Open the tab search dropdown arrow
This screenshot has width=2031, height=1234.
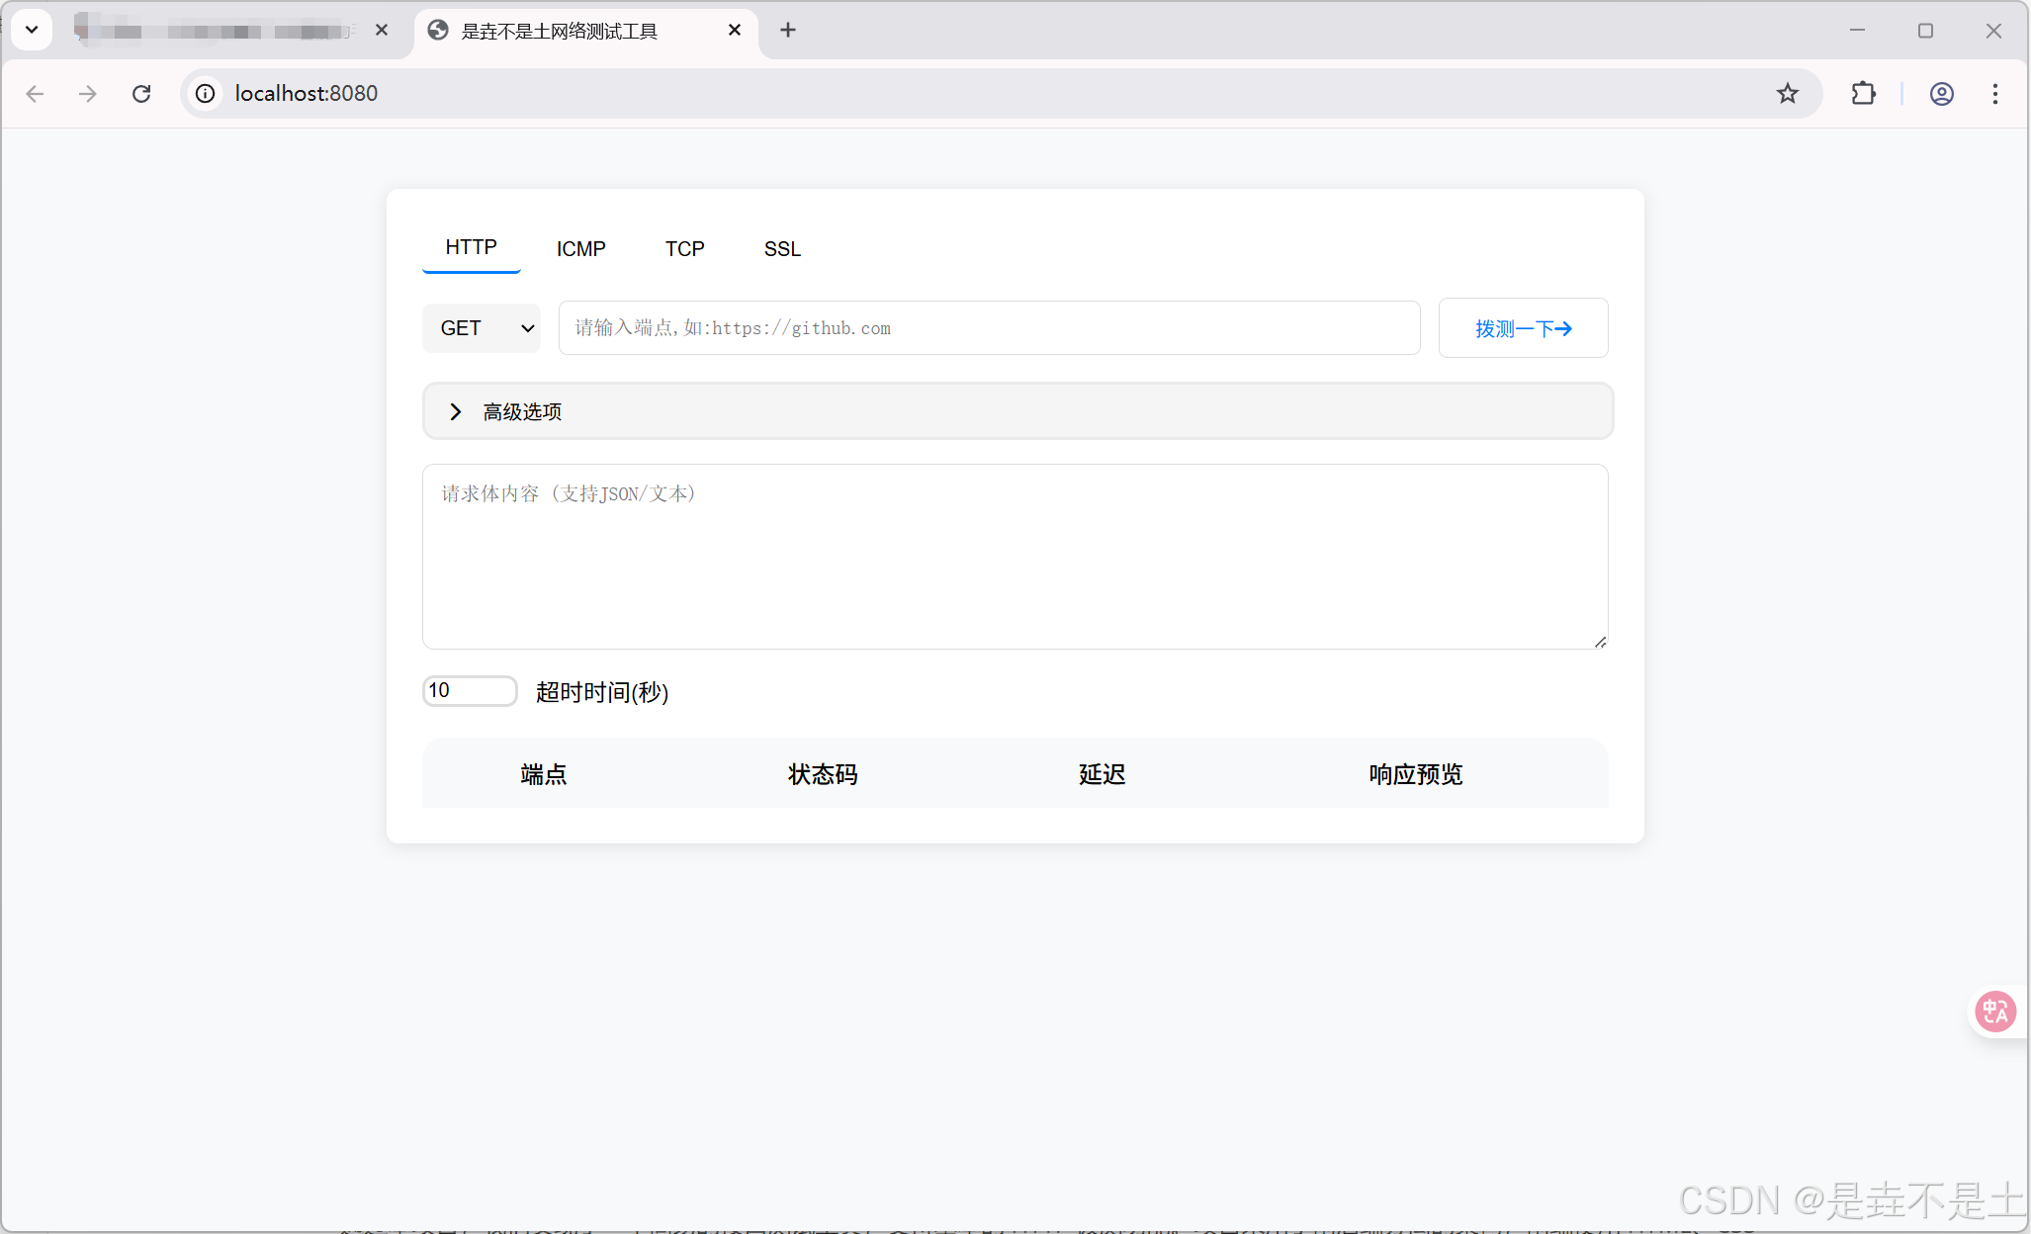[x=32, y=30]
